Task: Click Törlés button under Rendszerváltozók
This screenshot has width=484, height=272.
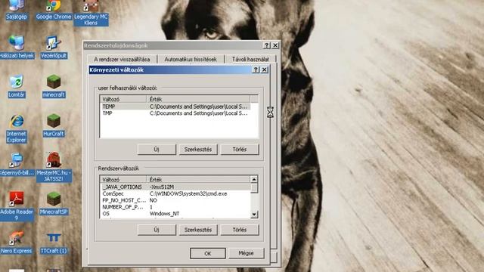Action: pos(240,230)
